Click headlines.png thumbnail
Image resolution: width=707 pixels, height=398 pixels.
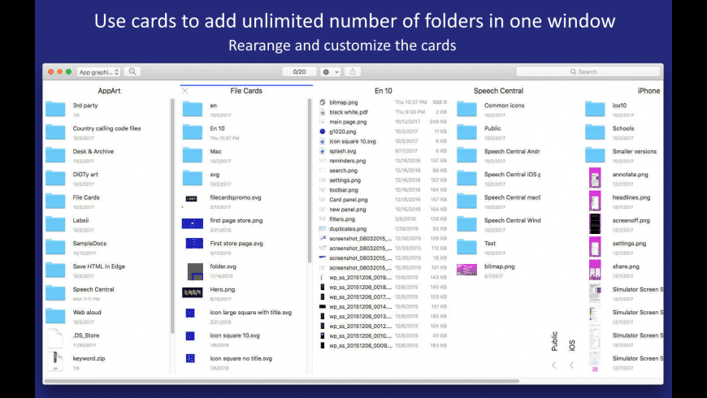[595, 201]
